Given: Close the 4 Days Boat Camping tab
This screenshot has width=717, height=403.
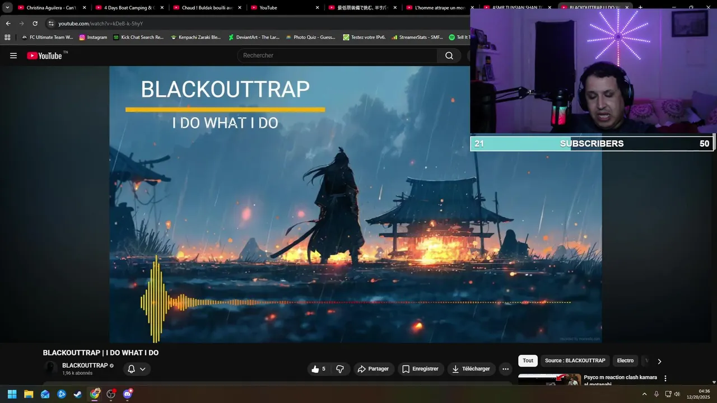Looking at the screenshot, I should tap(162, 8).
